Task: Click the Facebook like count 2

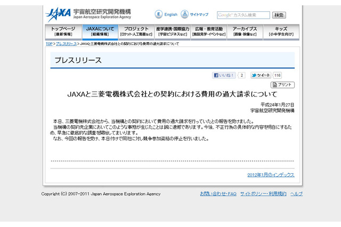Action: pos(241,75)
